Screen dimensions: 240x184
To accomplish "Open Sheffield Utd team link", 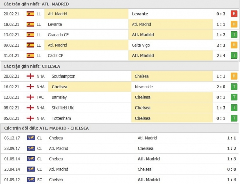I will click(63, 108).
